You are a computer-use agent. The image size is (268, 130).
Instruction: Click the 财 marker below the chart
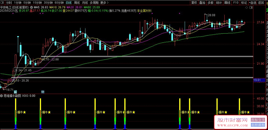coord(43,92)
